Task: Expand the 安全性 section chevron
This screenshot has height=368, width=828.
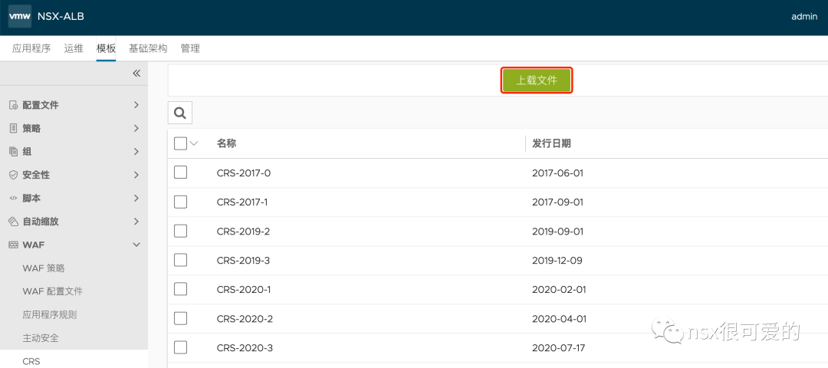Action: (136, 175)
